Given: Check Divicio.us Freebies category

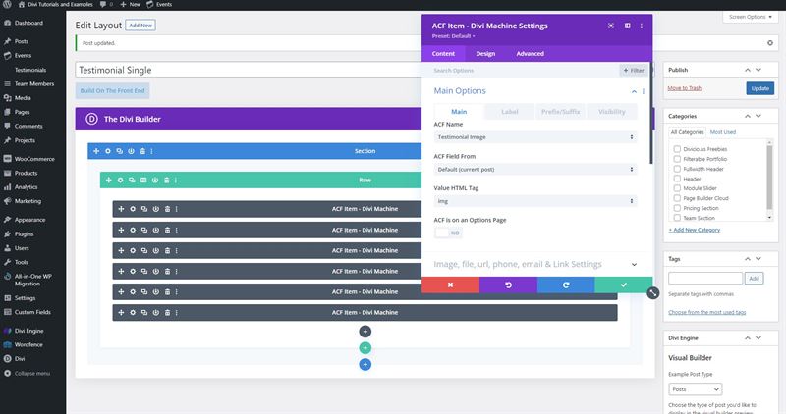Looking at the screenshot, I should coord(677,149).
